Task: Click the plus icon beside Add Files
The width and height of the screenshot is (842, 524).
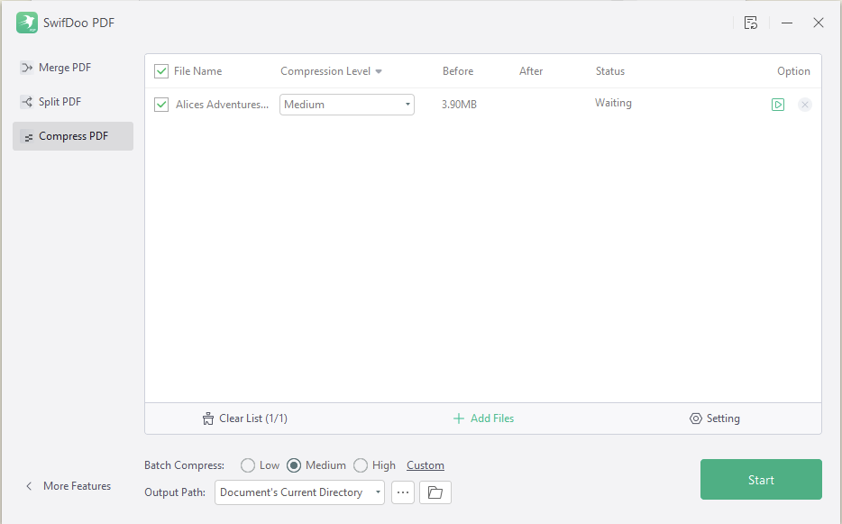Action: coord(459,418)
